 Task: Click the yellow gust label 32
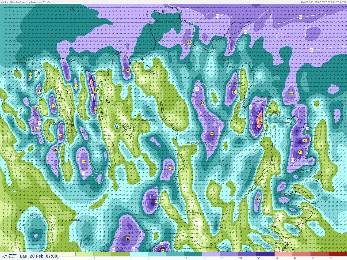click(x=163, y=251)
